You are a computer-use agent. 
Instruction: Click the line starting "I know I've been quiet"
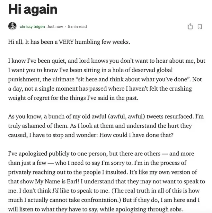107,61
